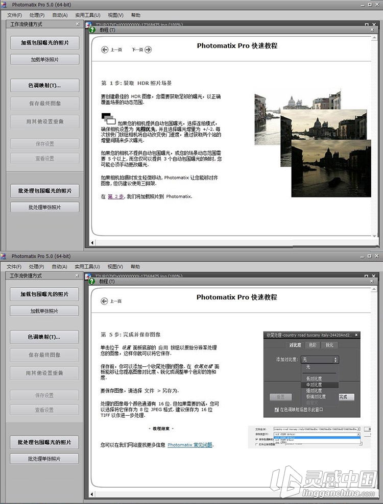
Task: Click the 上一页 back arrow on Step 5 tutorial
Action: tap(104, 301)
